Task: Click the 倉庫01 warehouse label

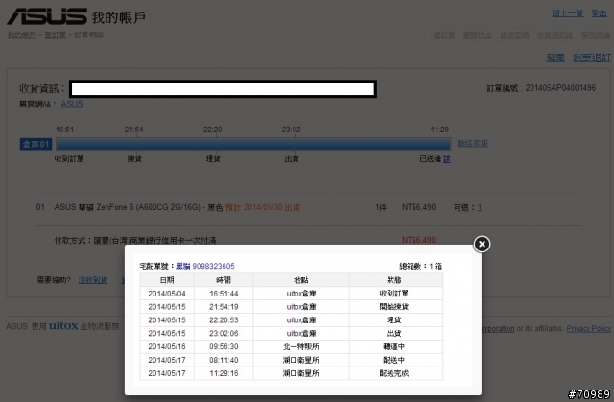Action: [36, 144]
